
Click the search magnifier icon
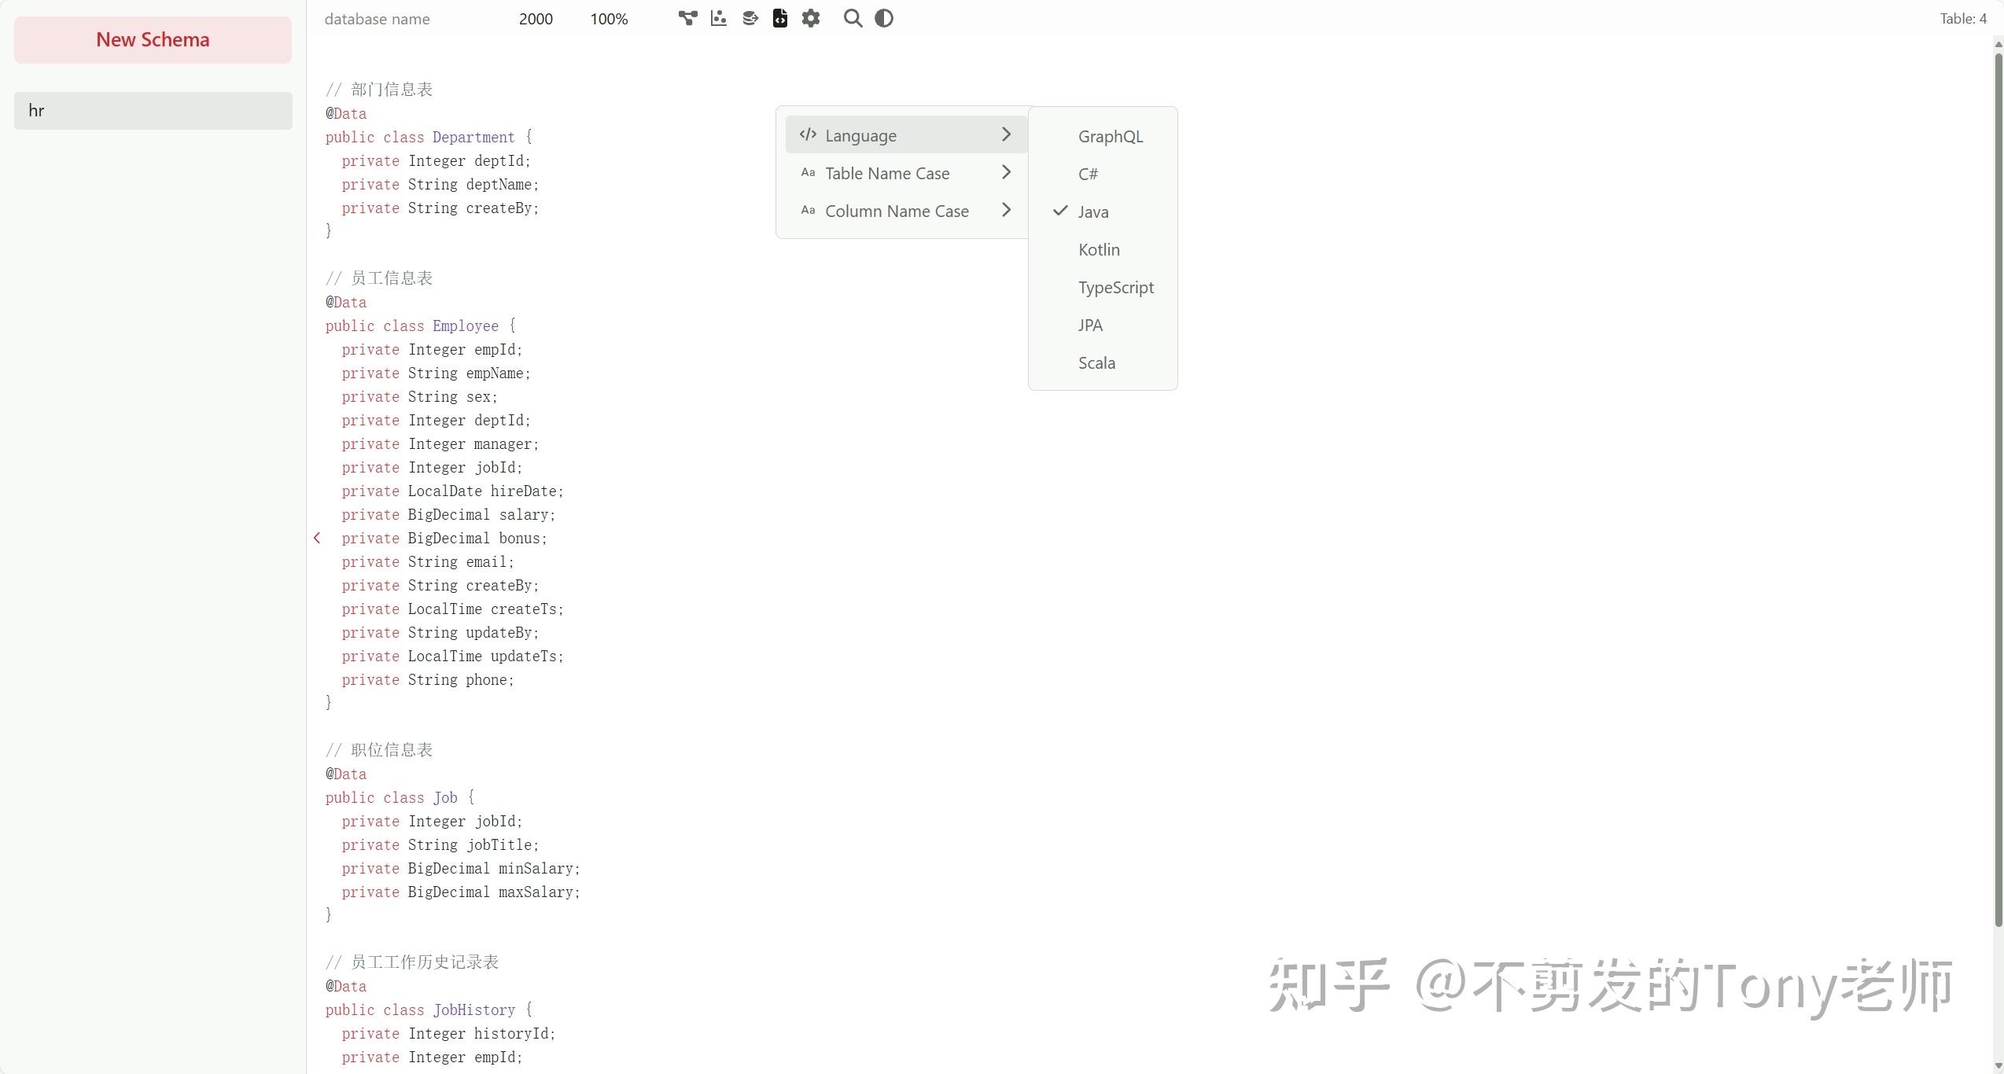click(x=853, y=18)
